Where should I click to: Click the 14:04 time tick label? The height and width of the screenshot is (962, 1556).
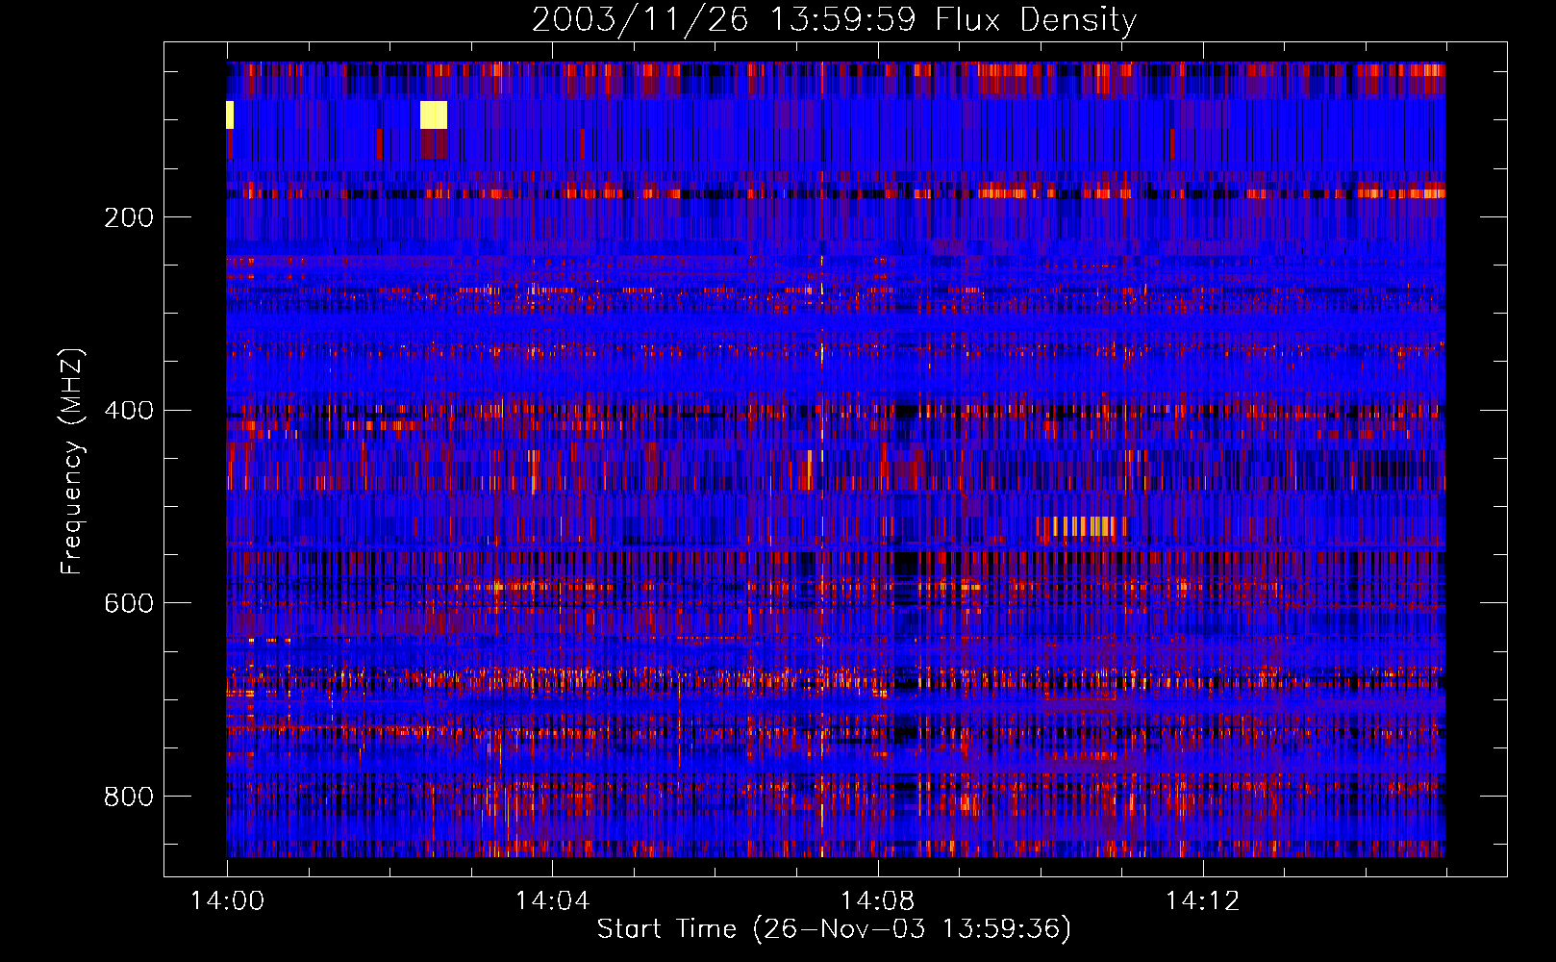pyautogui.click(x=552, y=900)
